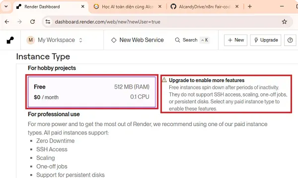Click the '$0 / month' price text
Viewport: 298px width, 178px height.
(46, 97)
